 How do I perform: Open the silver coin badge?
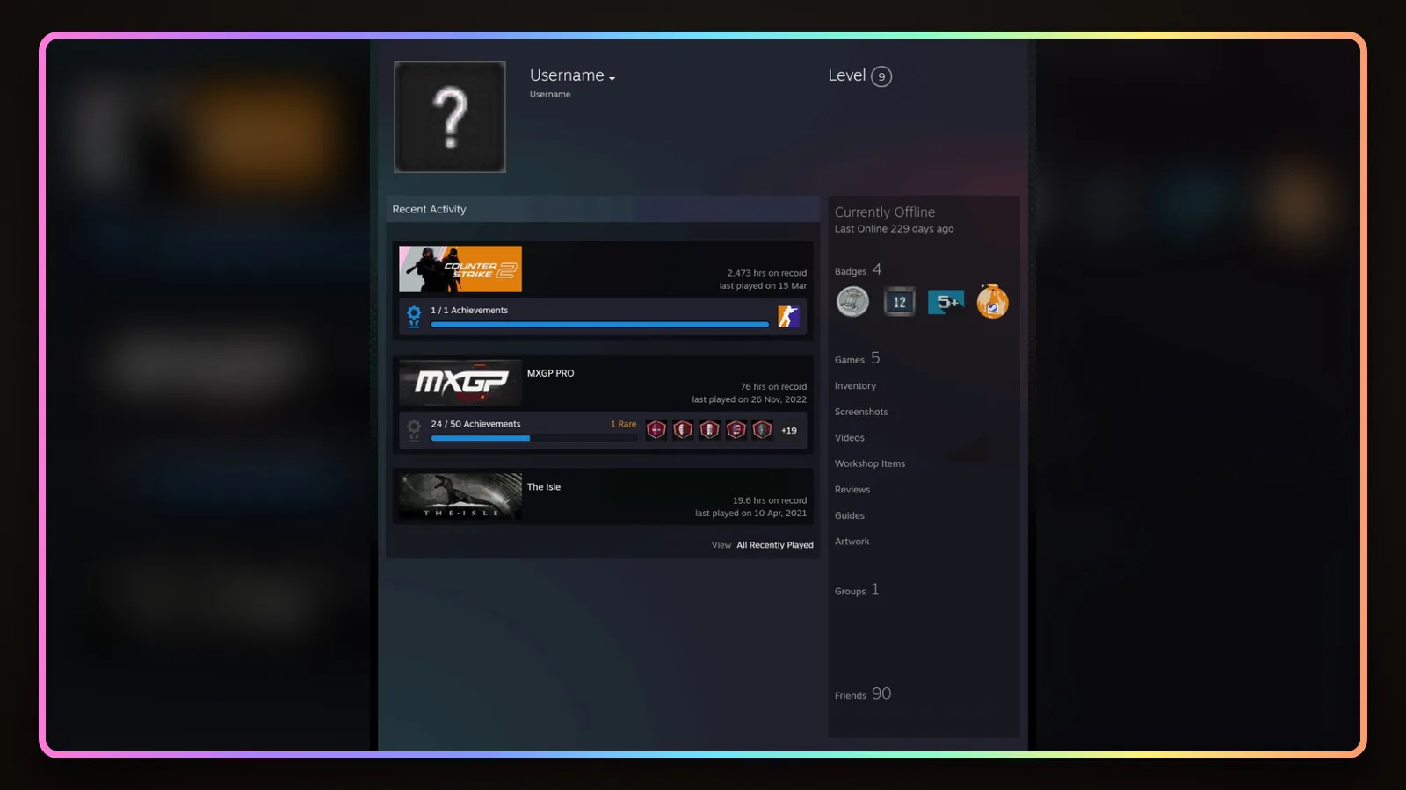(852, 302)
